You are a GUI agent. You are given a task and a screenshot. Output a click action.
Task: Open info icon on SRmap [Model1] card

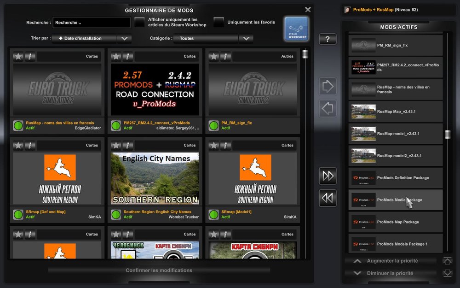225,145
